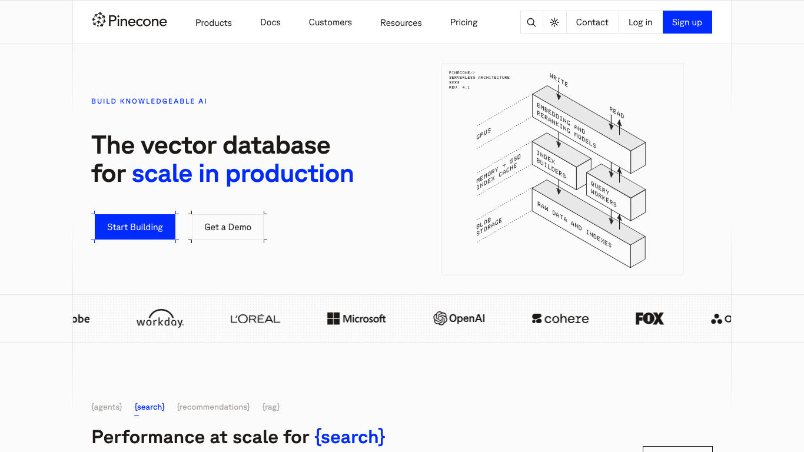This screenshot has width=804, height=452.
Task: Click the serverless architecture diagram
Action: pyautogui.click(x=563, y=169)
